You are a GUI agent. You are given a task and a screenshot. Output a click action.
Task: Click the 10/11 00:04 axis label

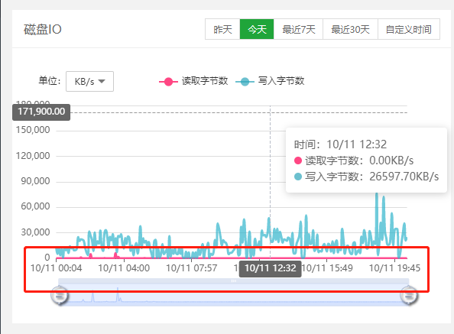pos(56,268)
